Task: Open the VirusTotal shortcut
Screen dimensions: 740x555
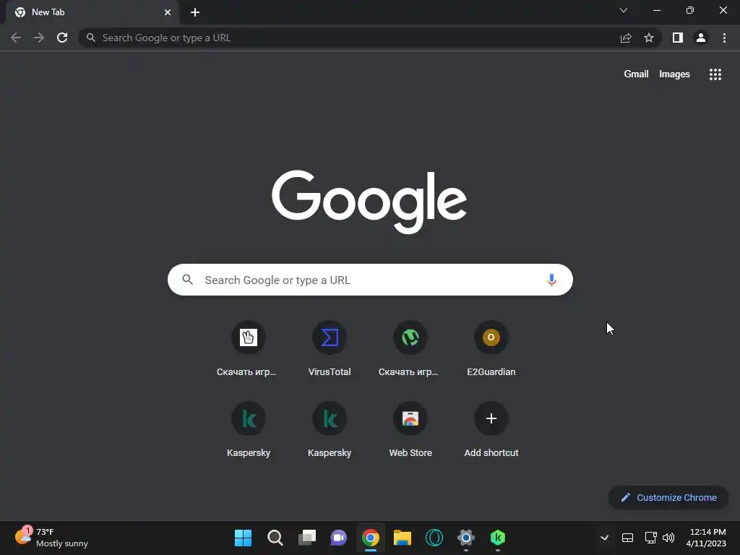Action: coord(330,349)
